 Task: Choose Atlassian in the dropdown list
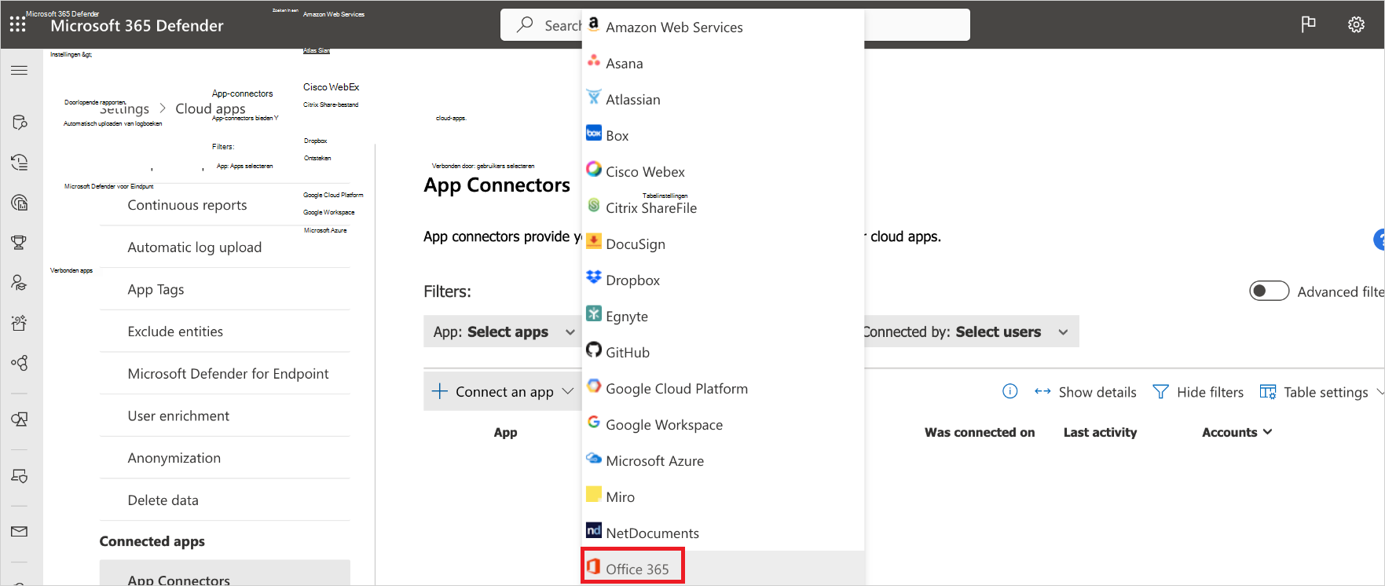coord(723,99)
